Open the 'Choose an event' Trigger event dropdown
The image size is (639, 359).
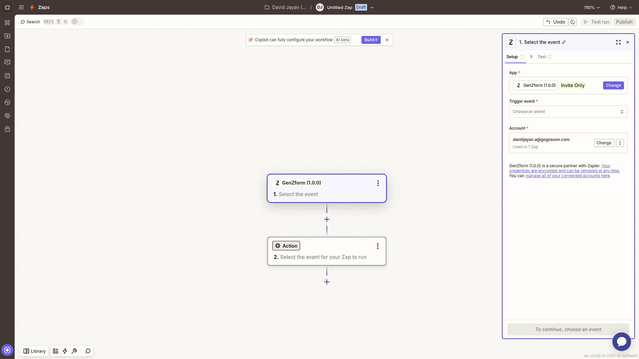(568, 112)
